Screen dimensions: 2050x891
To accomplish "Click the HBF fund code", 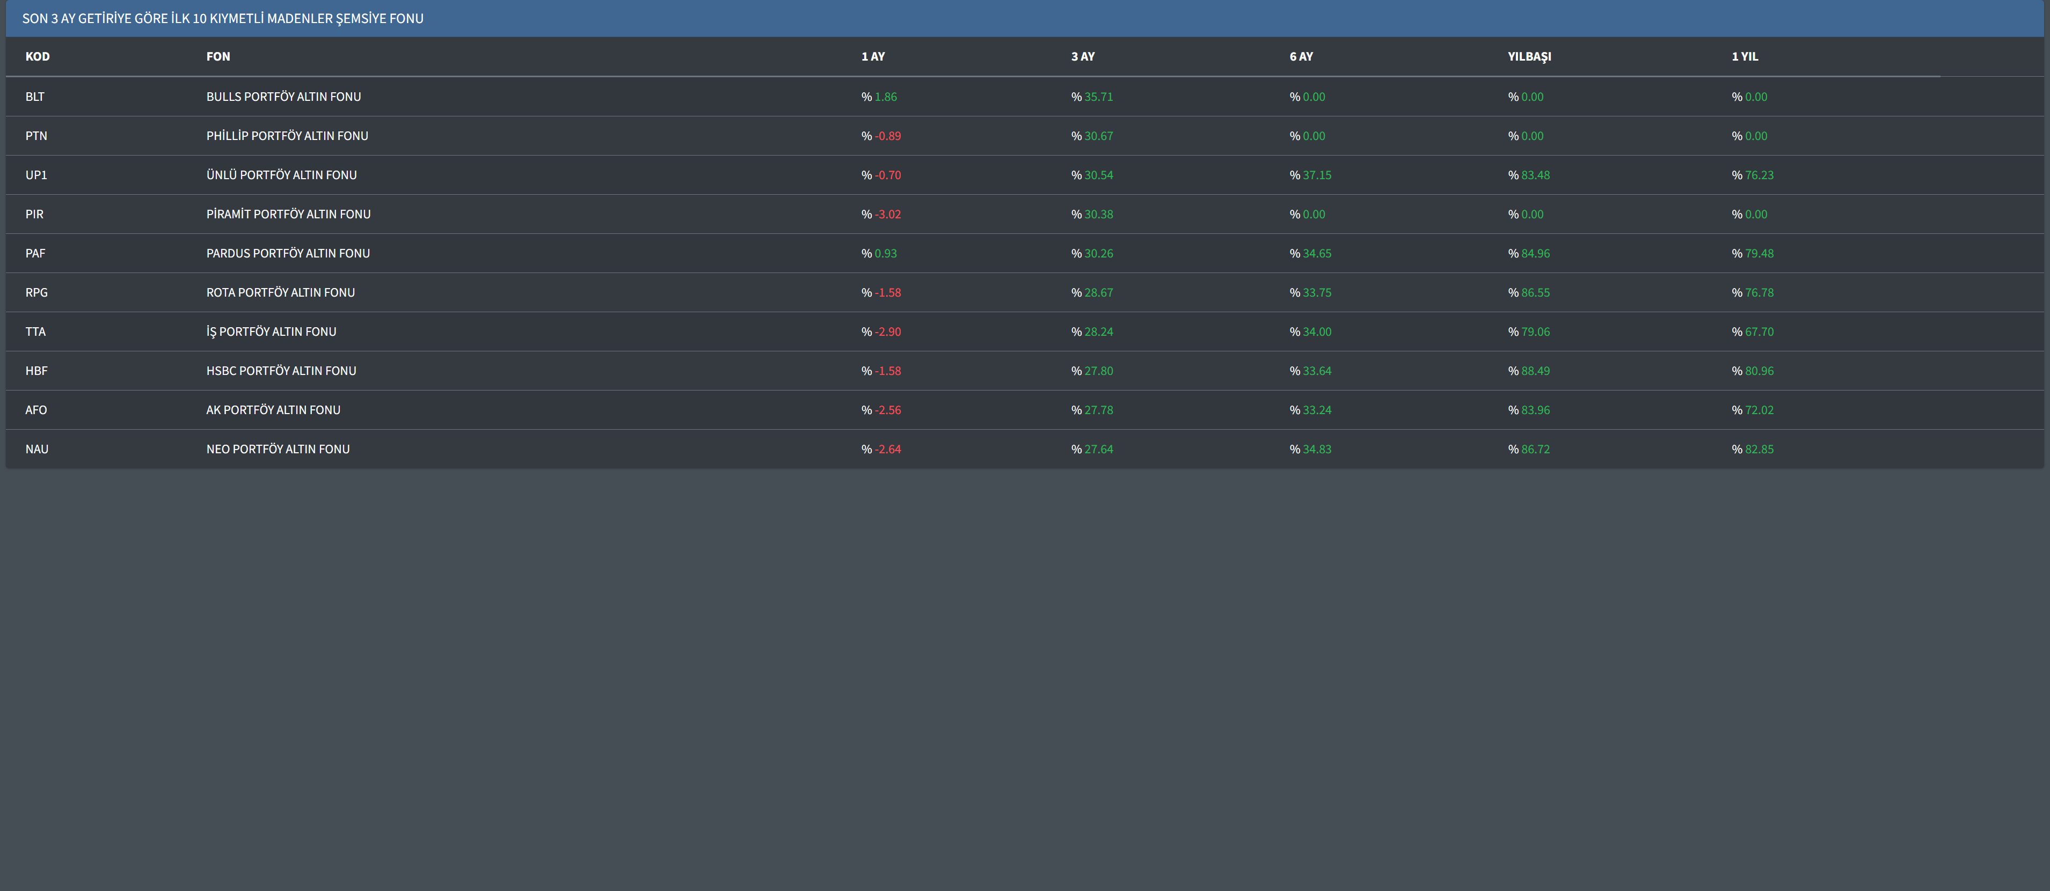I will point(36,371).
